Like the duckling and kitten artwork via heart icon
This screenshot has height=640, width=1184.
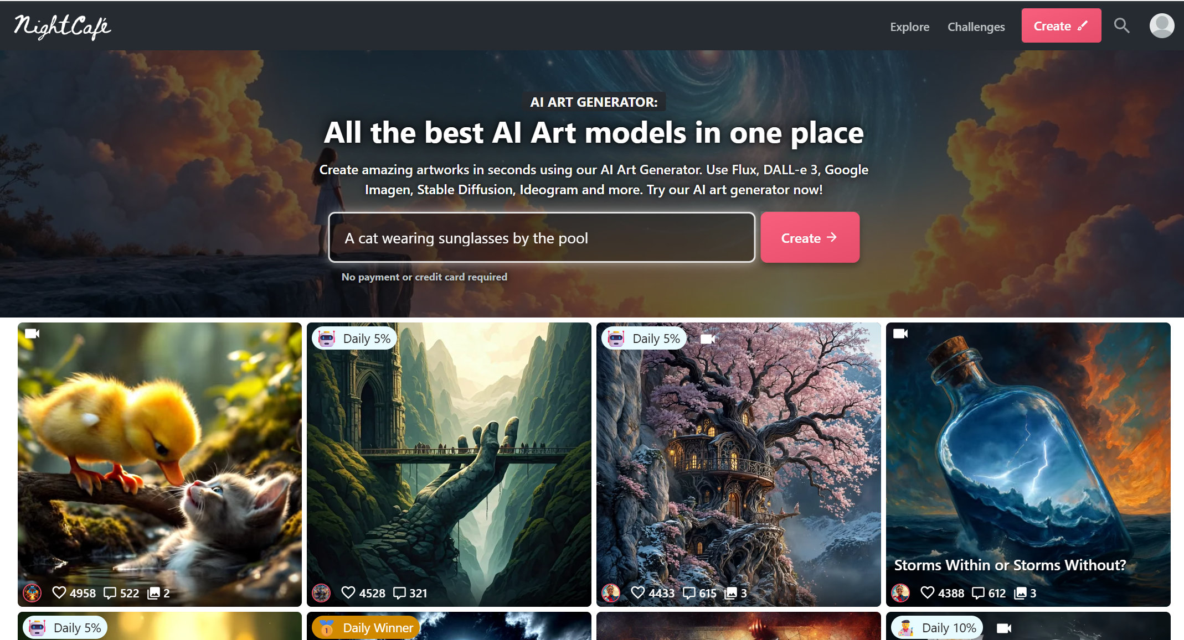59,592
